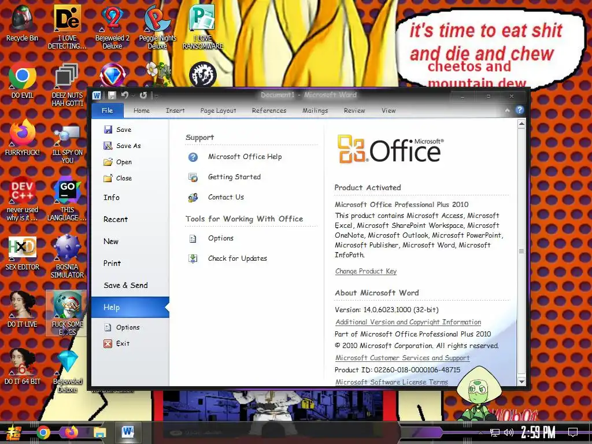Select the HxD SEX EDITOR shortcut
592x444 pixels.
tap(23, 253)
